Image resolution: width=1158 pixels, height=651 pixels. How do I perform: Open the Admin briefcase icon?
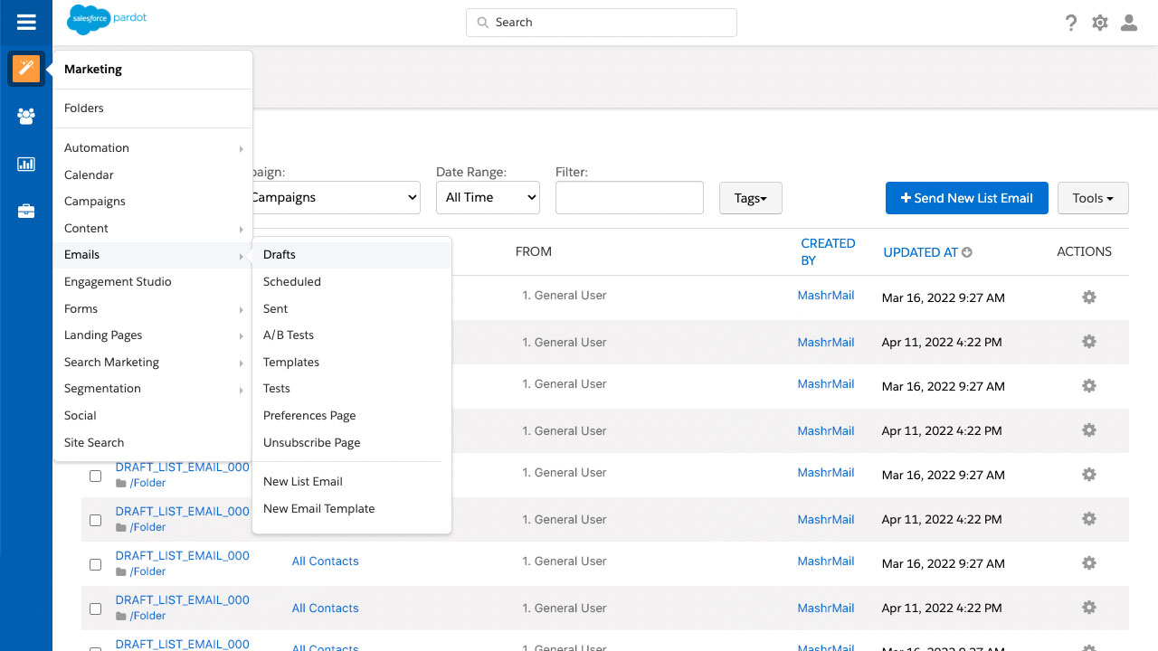click(x=26, y=212)
